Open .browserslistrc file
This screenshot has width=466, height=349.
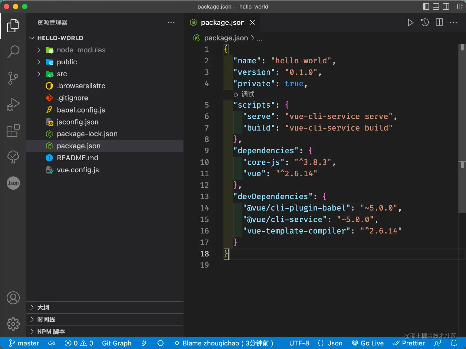coord(105,86)
